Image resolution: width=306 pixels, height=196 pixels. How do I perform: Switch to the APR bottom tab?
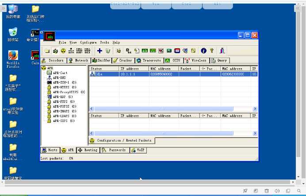pyautogui.click(x=68, y=150)
